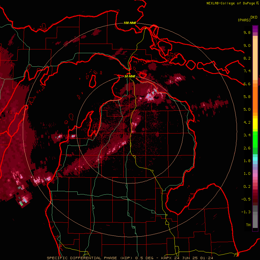Click the 1.0 scale value
This screenshot has height=260, width=260.
[247, 174]
